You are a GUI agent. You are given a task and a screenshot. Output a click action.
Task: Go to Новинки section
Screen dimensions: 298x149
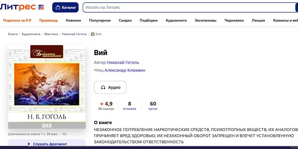pyautogui.click(x=73, y=20)
